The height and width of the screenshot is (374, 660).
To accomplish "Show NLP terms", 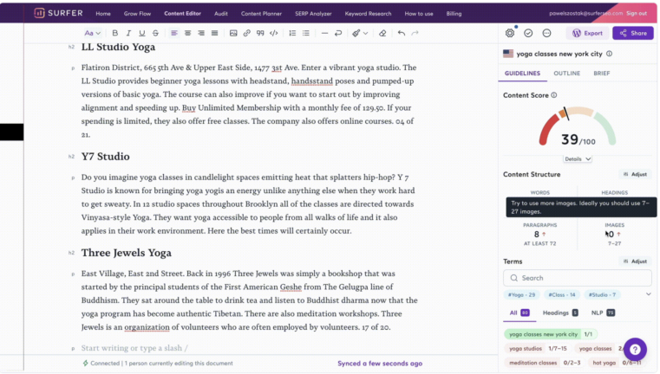I will click(x=603, y=313).
